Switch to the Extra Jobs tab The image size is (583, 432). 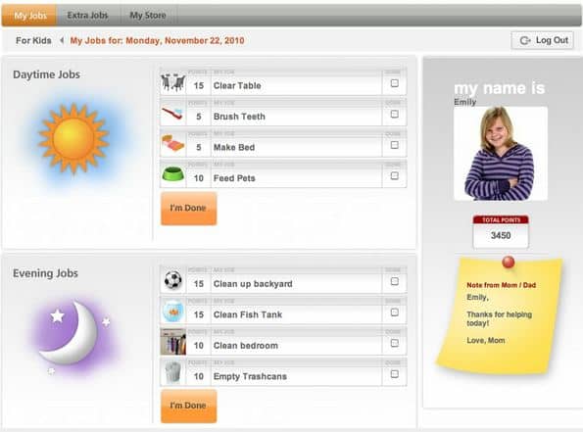point(87,16)
